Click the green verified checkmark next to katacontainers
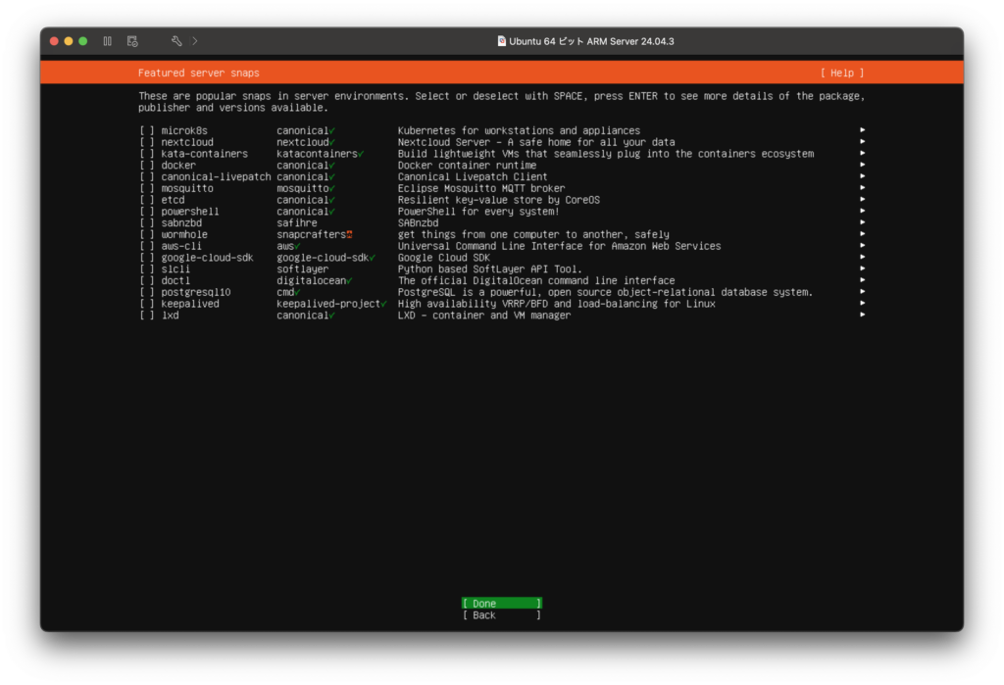This screenshot has height=685, width=1004. [x=361, y=154]
